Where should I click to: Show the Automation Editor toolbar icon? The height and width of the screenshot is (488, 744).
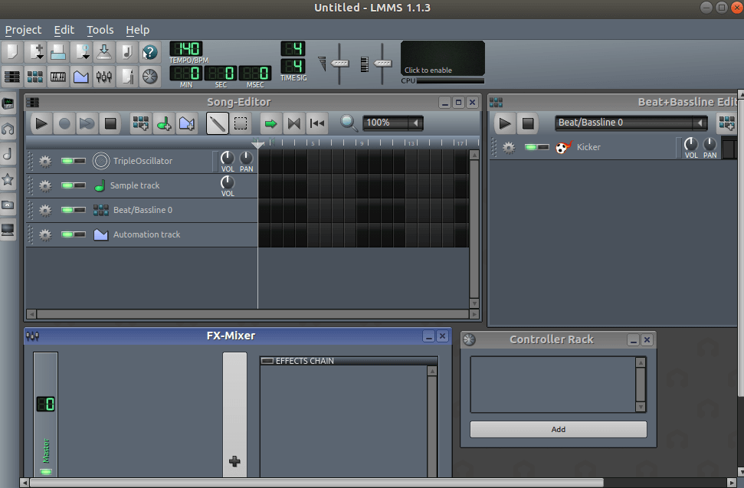(x=81, y=77)
